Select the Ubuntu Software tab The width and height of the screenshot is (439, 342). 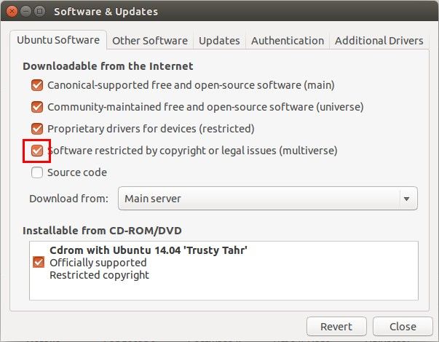tap(59, 41)
